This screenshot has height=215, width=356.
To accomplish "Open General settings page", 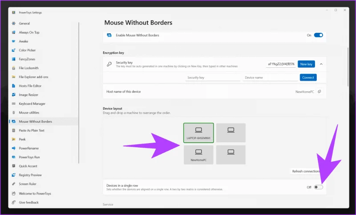I will coord(24,23).
